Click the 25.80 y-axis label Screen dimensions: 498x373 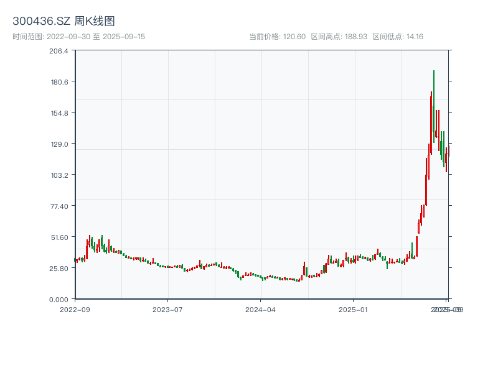[x=59, y=269]
